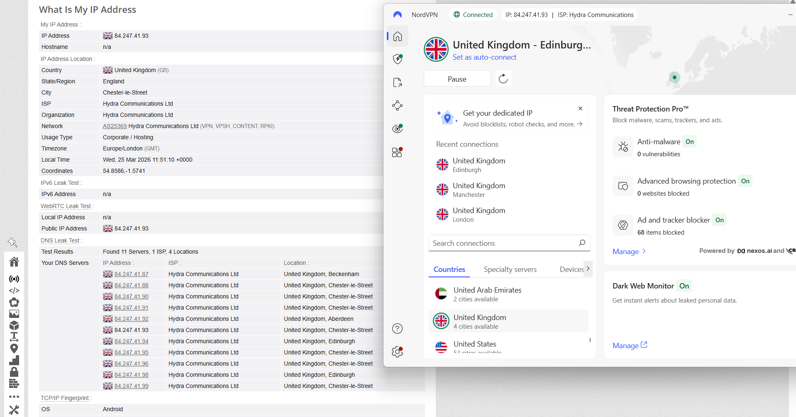This screenshot has width=796, height=417.
Task: Disable Advanced browsing protection
Action: 745,181
